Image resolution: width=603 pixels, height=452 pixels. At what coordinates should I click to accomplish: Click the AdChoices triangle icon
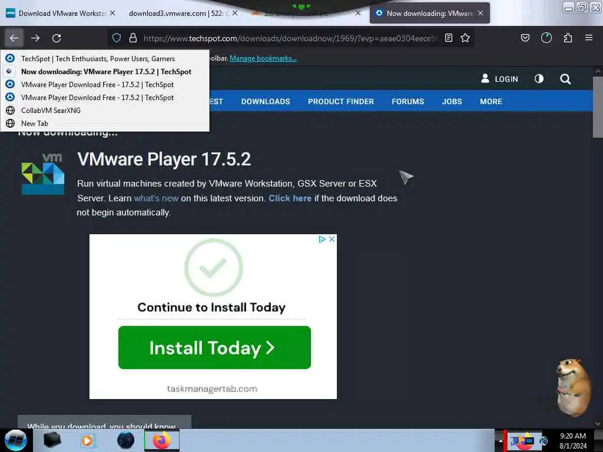tap(322, 239)
